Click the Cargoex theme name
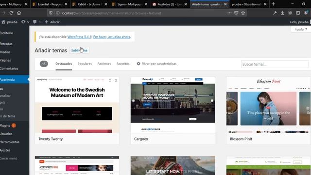 (x=141, y=139)
